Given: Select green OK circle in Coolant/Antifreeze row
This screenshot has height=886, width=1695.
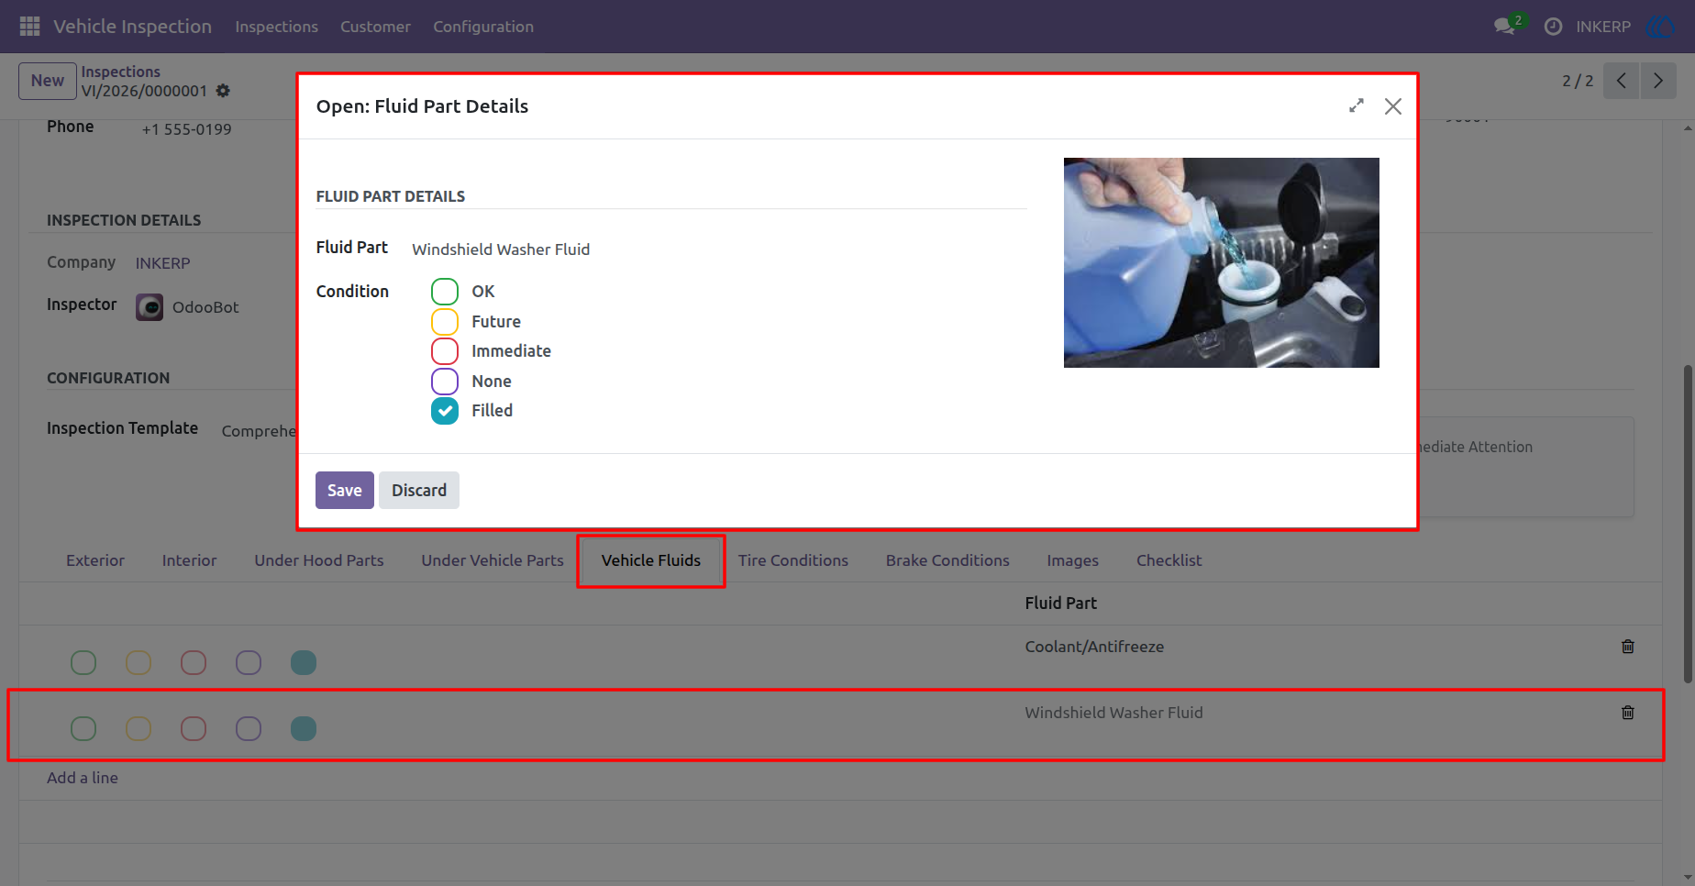Looking at the screenshot, I should click(x=83, y=662).
